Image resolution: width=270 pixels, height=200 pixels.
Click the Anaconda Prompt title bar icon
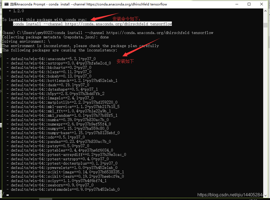pos(6,4)
